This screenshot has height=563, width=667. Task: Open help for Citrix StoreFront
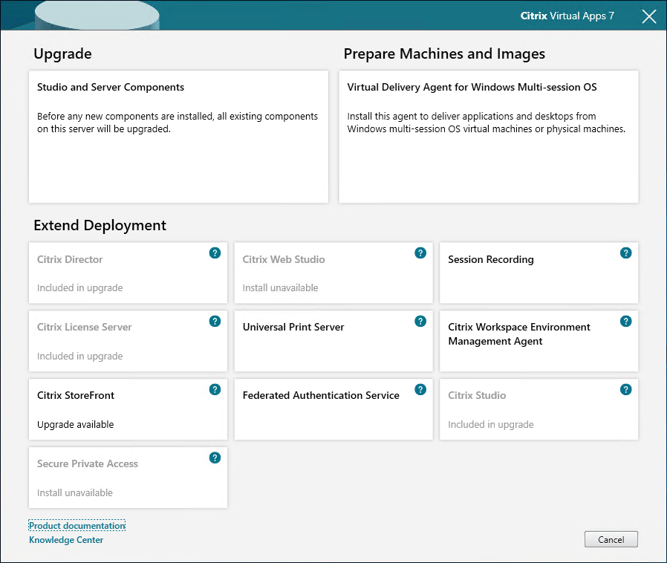(215, 389)
